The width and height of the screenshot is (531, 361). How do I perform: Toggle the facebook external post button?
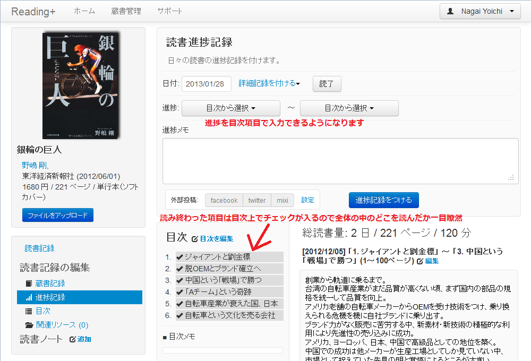224,200
